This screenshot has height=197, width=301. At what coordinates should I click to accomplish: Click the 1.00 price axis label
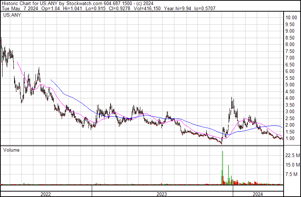coord(290,138)
